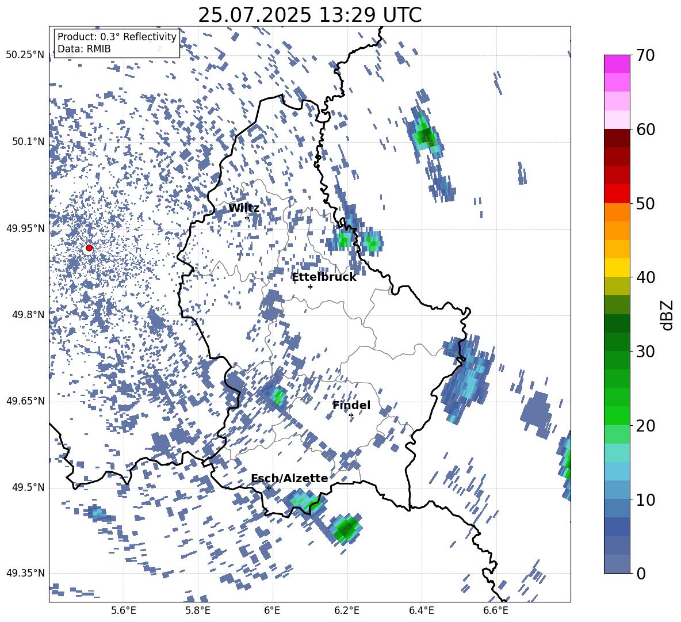This screenshot has height=622, width=681.
Task: Click the green echo cell south of Esch/Alzette
Action: 346,529
